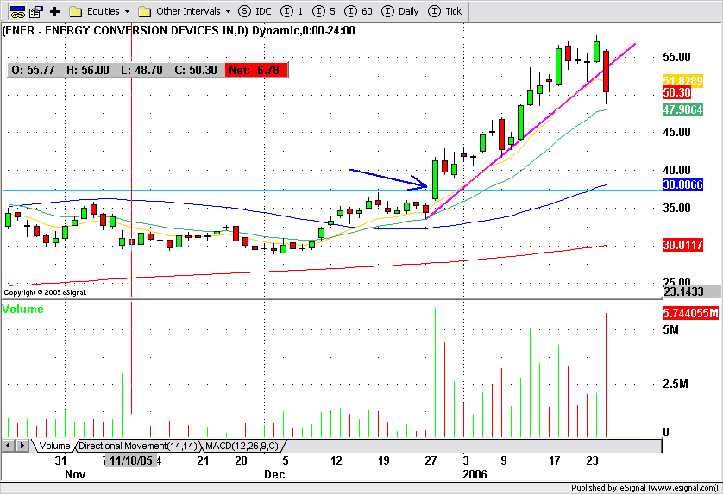Click the 51.8289 yellow price label
Image resolution: width=723 pixels, height=494 pixels.
tap(683, 81)
